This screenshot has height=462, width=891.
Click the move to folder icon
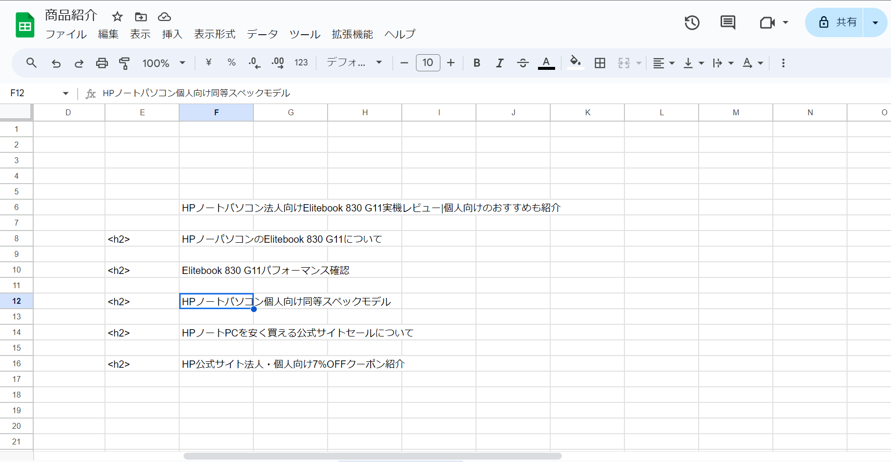click(x=141, y=17)
